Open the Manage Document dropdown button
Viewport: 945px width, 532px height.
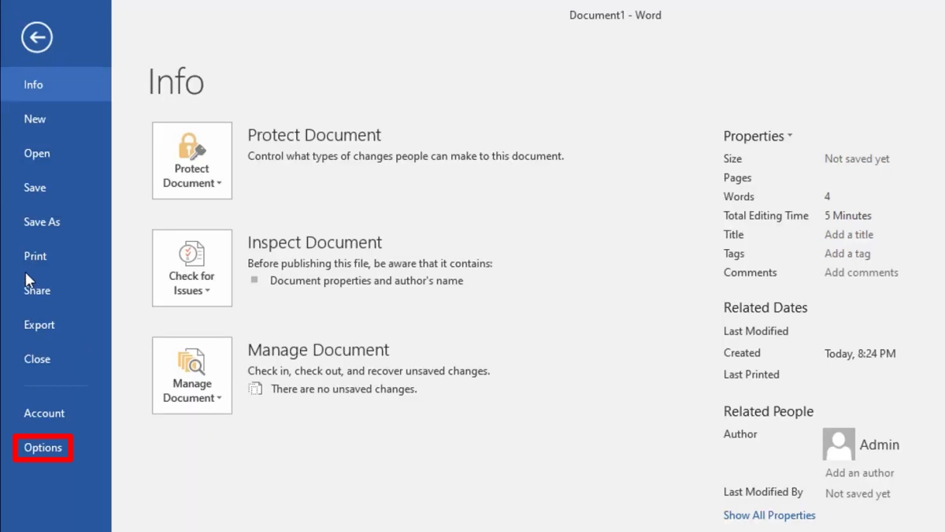[192, 375]
